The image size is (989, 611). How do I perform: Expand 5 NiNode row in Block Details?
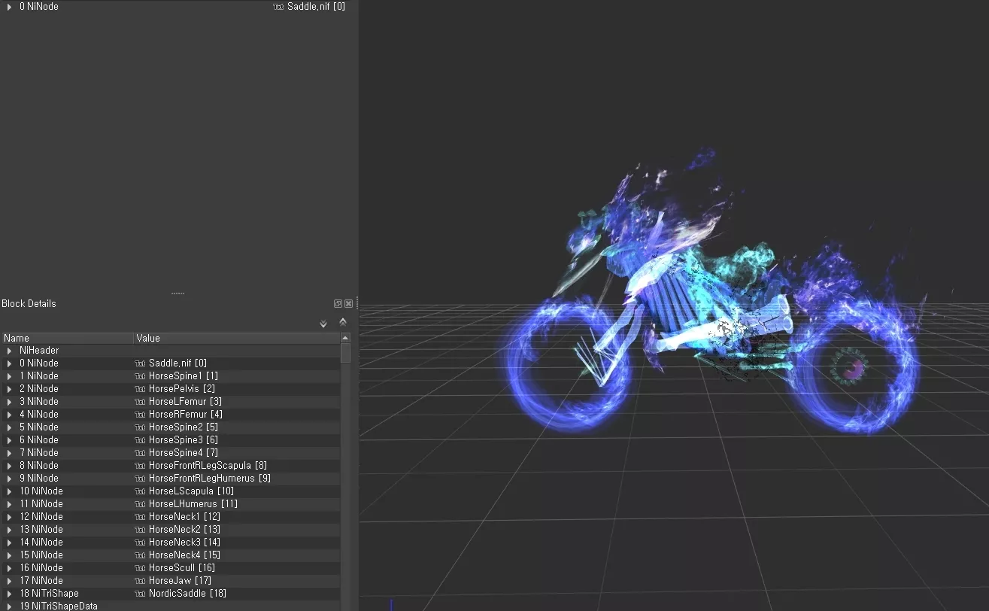(x=9, y=427)
